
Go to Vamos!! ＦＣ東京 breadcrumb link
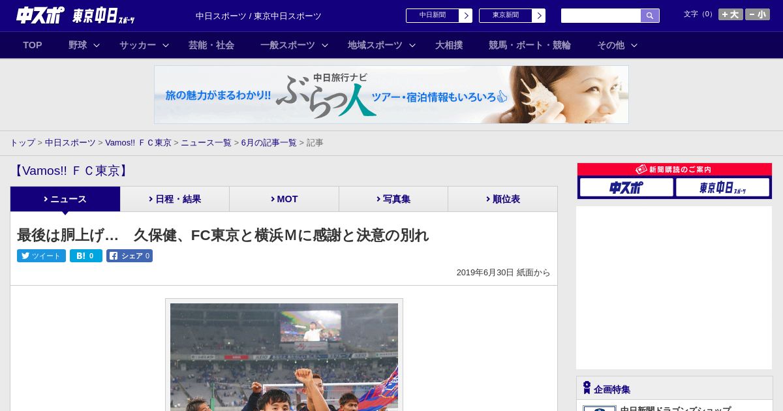pyautogui.click(x=138, y=143)
